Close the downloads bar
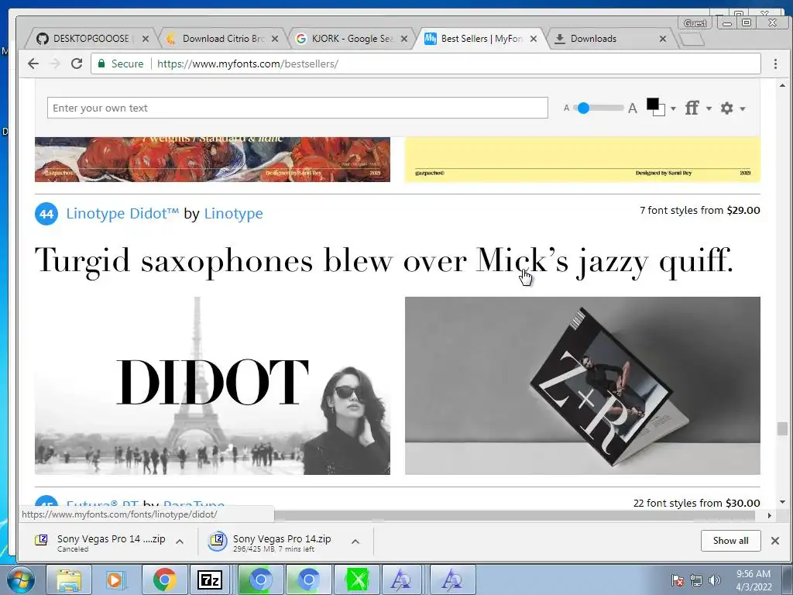 coord(774,540)
